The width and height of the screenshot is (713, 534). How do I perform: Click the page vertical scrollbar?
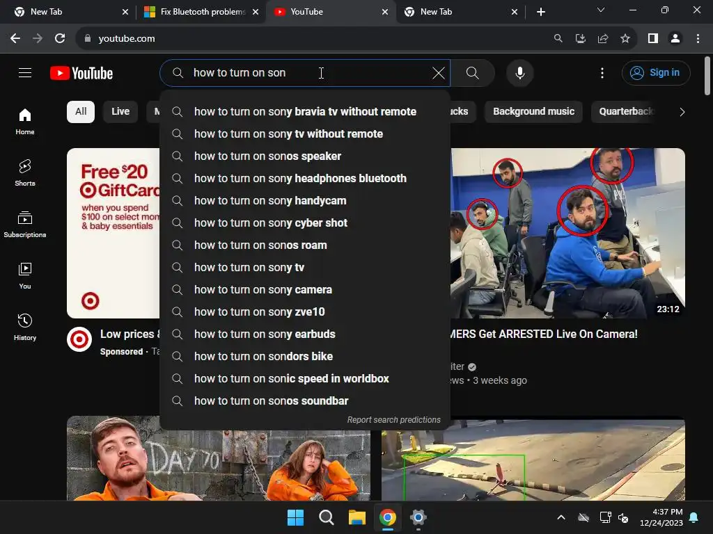(707, 76)
